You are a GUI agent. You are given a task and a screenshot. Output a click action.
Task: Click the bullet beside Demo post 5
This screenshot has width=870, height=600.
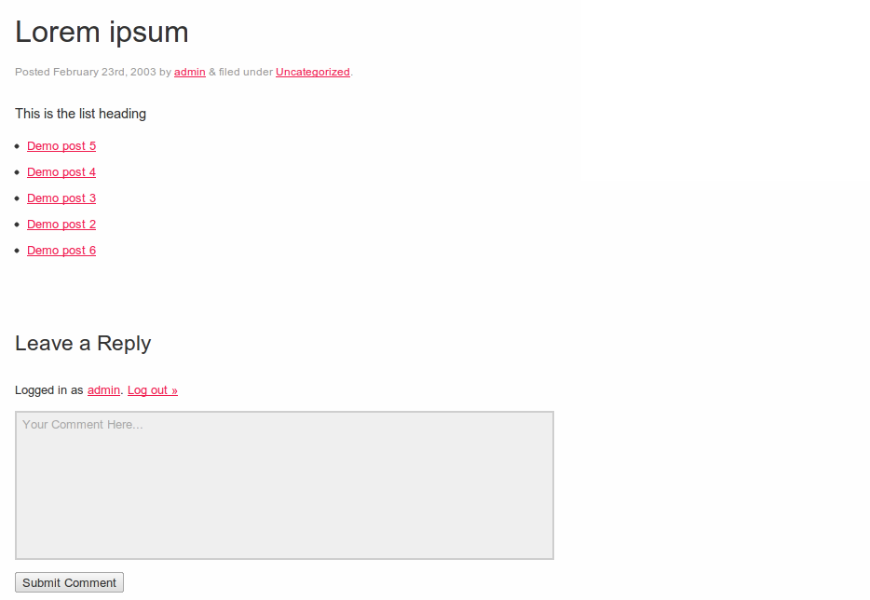[18, 146]
